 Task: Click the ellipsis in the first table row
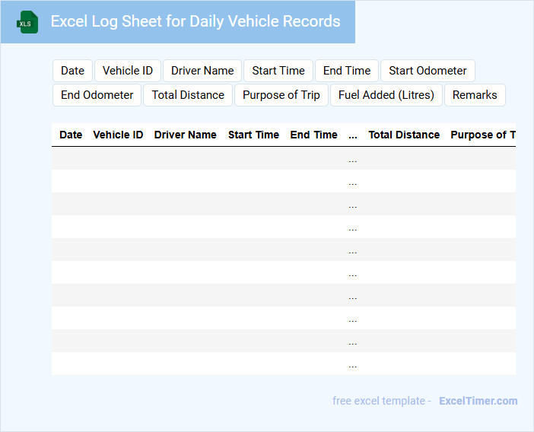pyautogui.click(x=353, y=159)
